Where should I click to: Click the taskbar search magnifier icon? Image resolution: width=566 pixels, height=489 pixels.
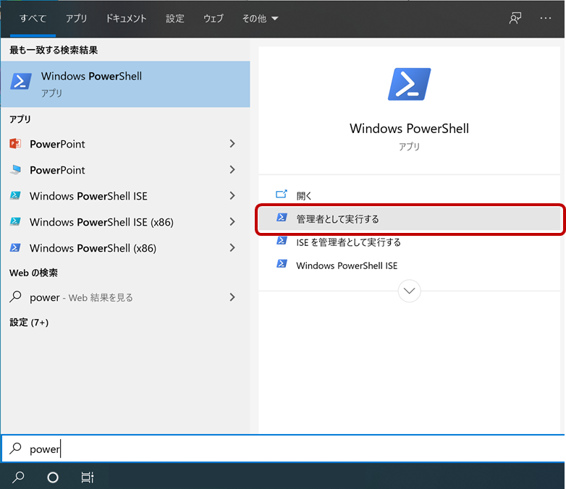(x=18, y=477)
